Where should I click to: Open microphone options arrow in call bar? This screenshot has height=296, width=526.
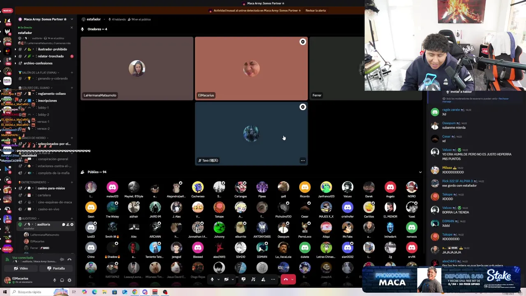(218, 280)
